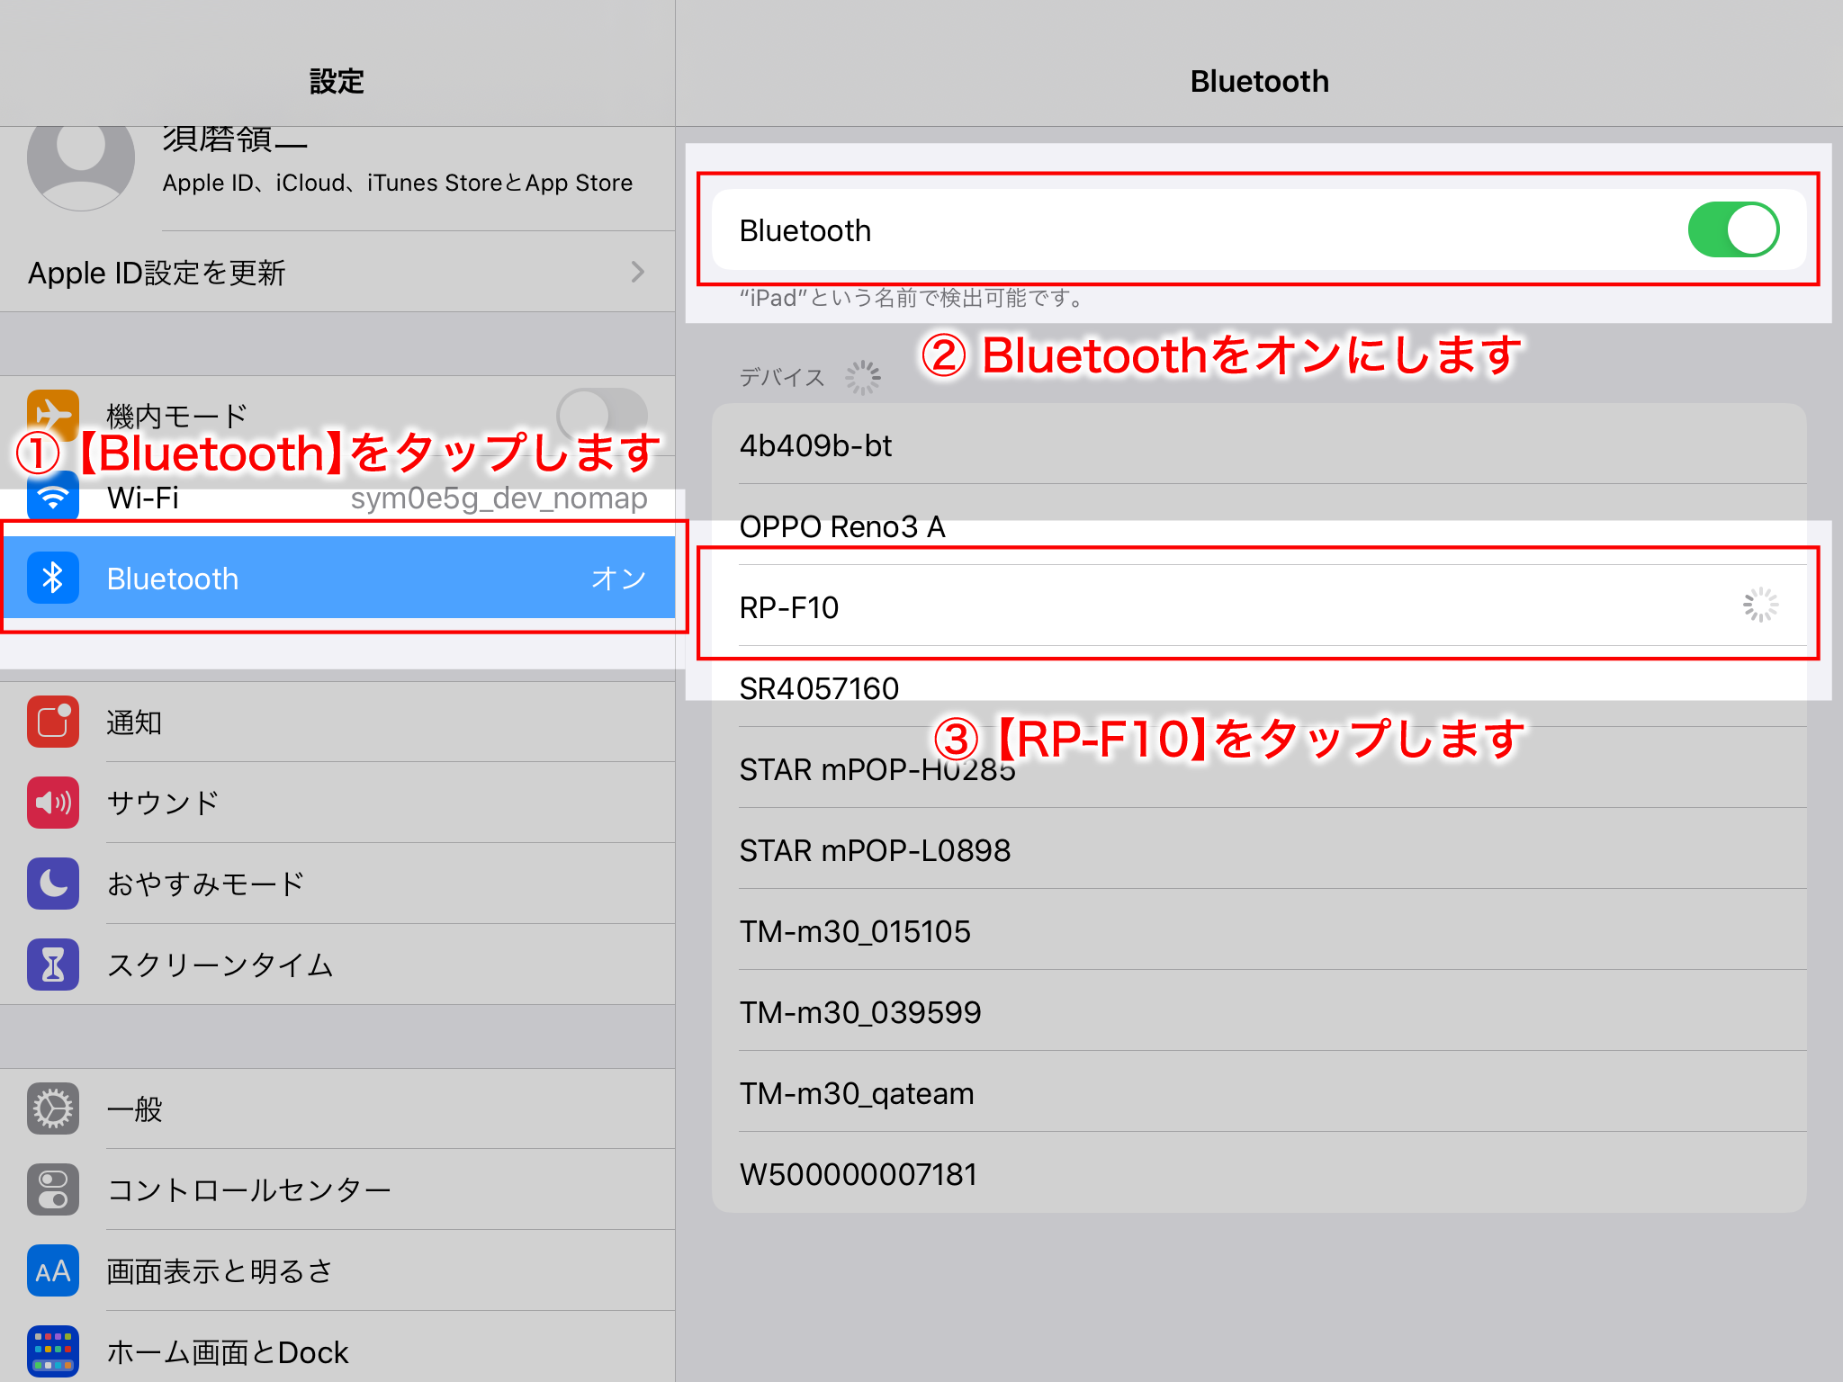This screenshot has height=1382, width=1843.
Task: Tap the AA display and brightness icon
Action: click(53, 1270)
